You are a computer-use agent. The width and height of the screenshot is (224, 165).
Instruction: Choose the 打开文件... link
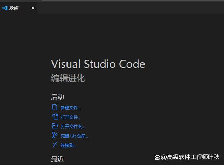tap(71, 117)
